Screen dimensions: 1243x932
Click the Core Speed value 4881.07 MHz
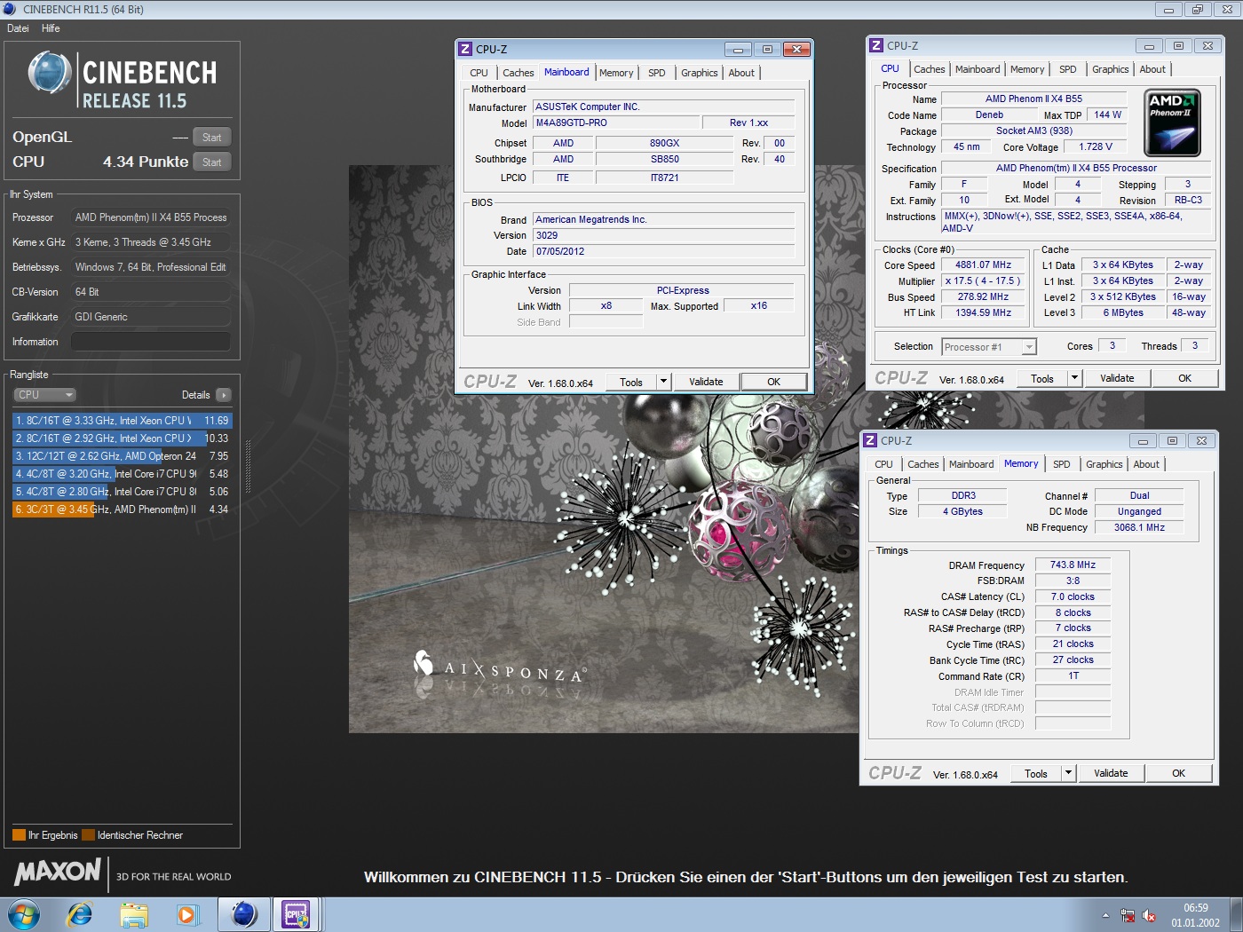point(983,265)
